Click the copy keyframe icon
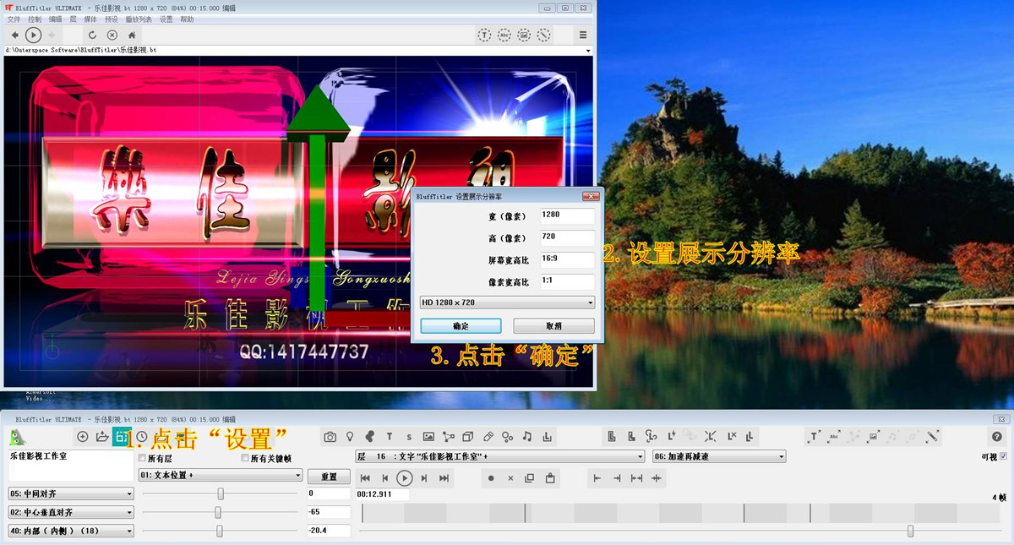Screen dimensions: 1014x545 [x=530, y=478]
